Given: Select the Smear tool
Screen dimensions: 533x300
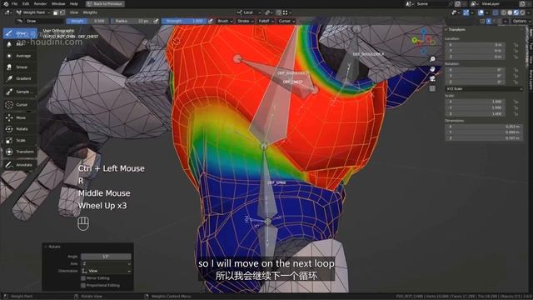Looking at the screenshot, I should point(20,67).
